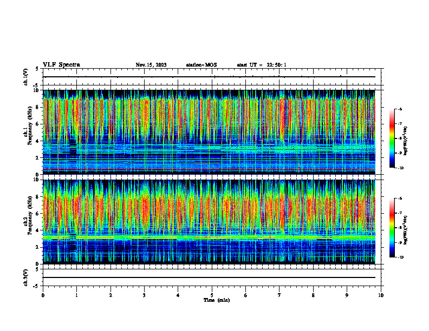Viewport: 429px width, 331px height.
Task: Click the log(PSD) unit label beside the ch.2 color bar
Action: tap(406, 229)
